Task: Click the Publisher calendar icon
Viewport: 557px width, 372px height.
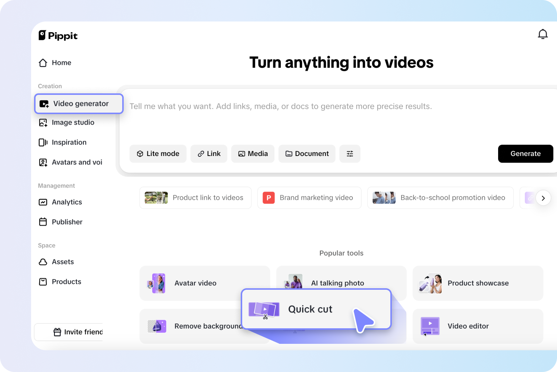Action: [x=43, y=222]
